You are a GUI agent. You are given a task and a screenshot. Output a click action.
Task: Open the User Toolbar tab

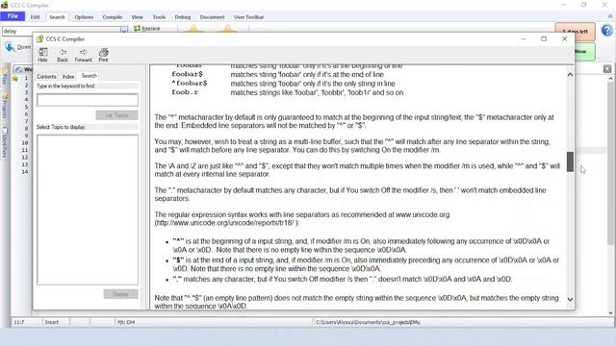coord(248,17)
